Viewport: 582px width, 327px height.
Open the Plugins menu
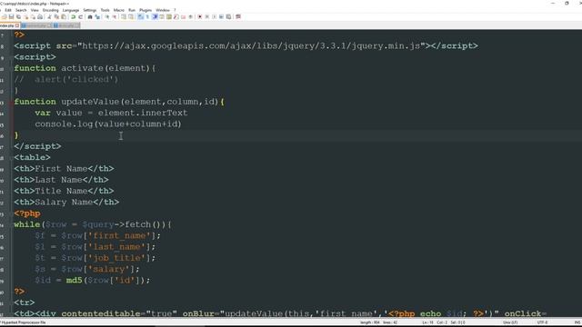(x=145, y=10)
